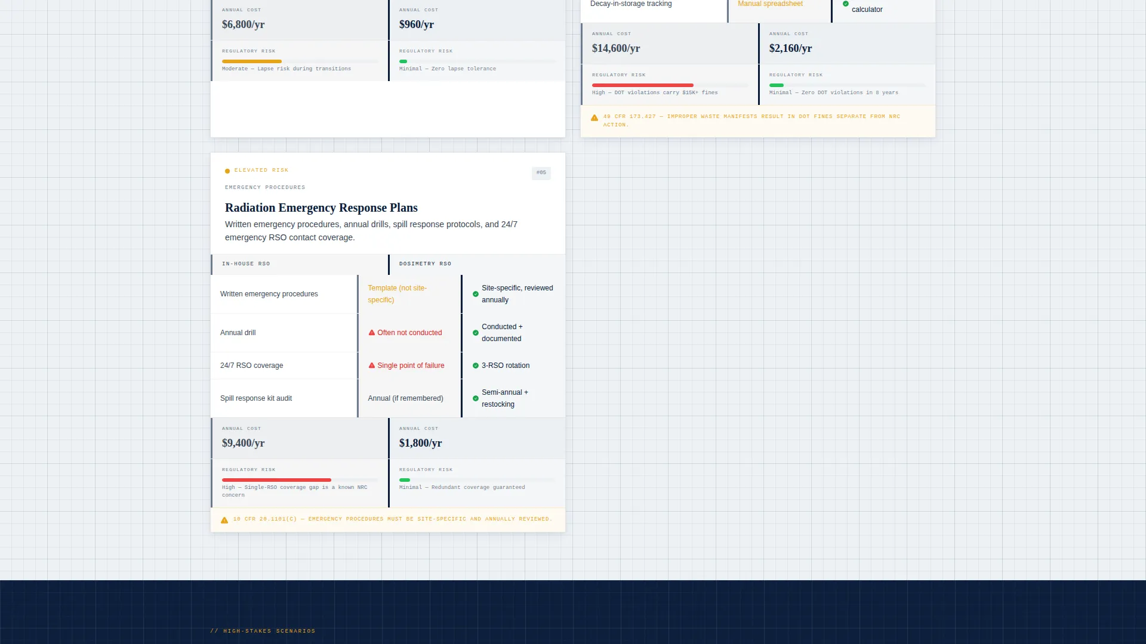1146x644 pixels.
Task: Click the Spill response kit audit row label
Action: click(x=256, y=398)
